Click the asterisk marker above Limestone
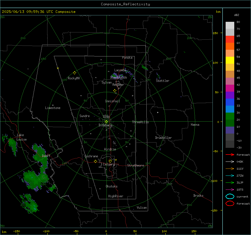The height and width of the screenshot is (235, 251). point(53,105)
